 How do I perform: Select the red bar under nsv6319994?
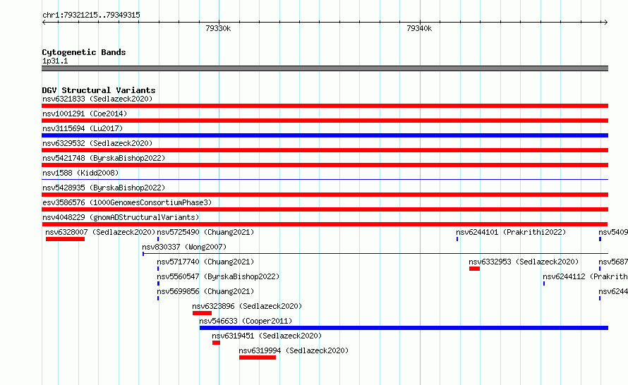pyautogui.click(x=257, y=357)
